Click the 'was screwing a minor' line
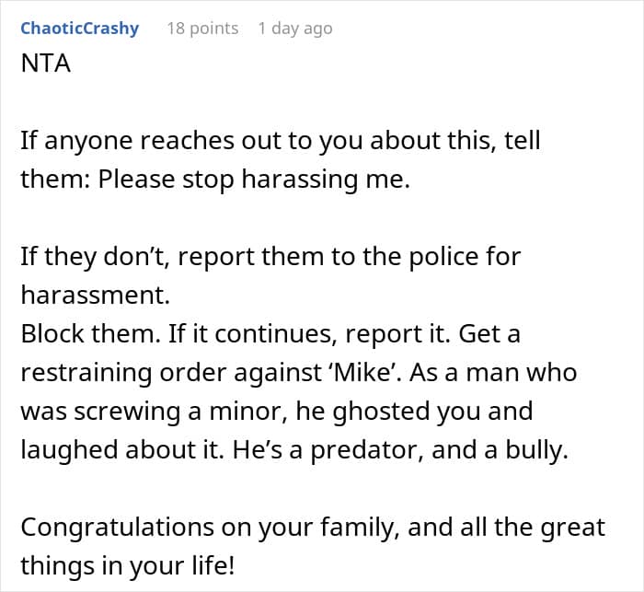 277,412
